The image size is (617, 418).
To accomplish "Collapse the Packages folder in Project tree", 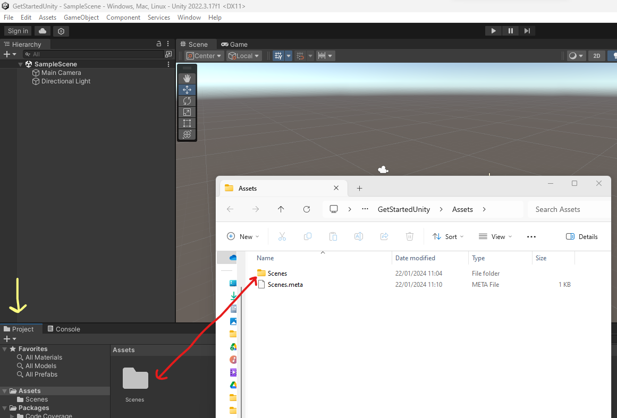I will pyautogui.click(x=5, y=408).
